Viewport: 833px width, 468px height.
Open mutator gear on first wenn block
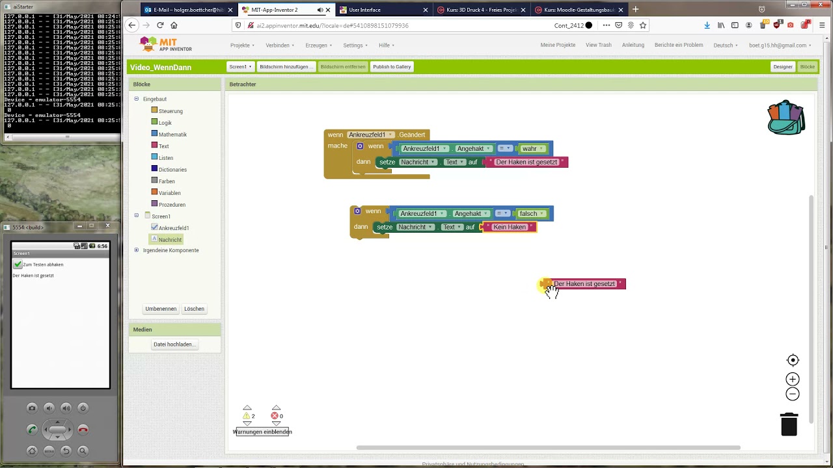point(360,146)
